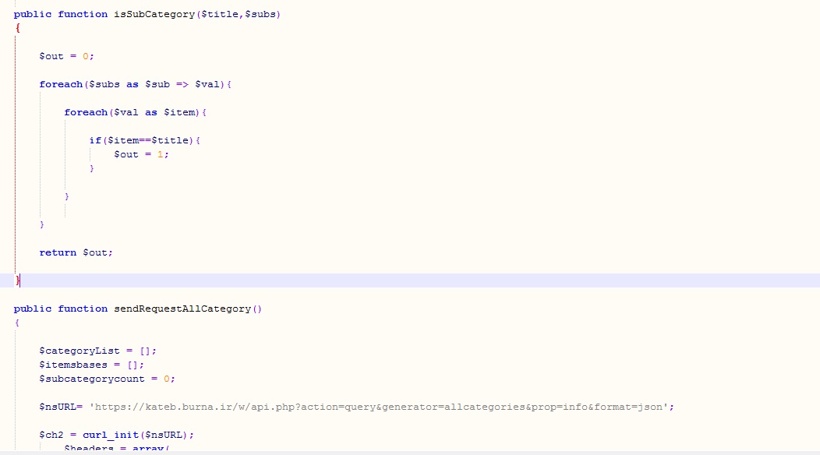Click the if($item==$title) condition

(145, 140)
